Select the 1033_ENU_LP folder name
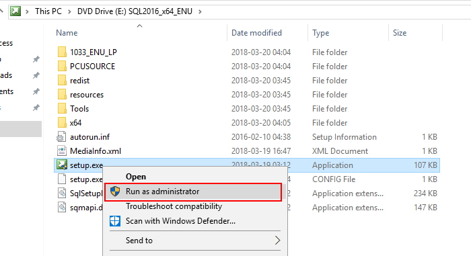 click(94, 52)
